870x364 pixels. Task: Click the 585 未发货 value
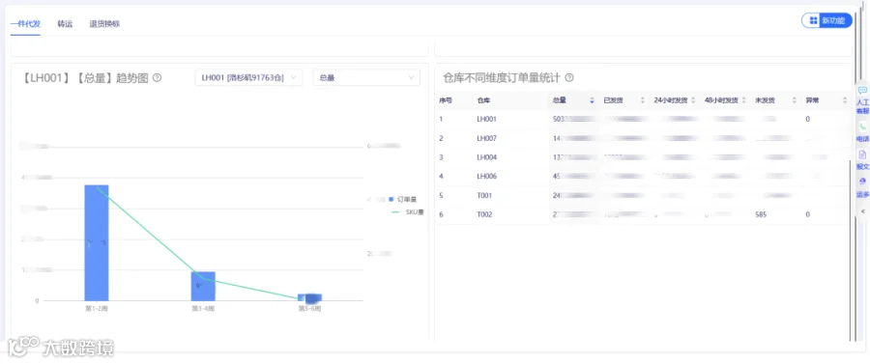(761, 214)
